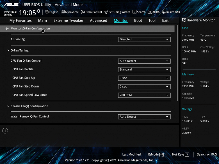Image resolution: width=219 pixels, height=164 pixels.
Task: Click the AI Cooling label
Action: tap(18, 39)
